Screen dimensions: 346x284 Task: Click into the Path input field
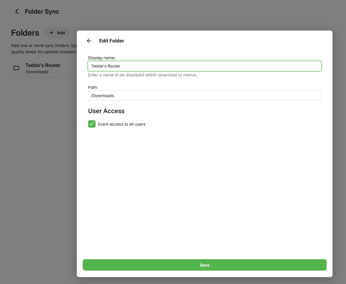(x=205, y=96)
